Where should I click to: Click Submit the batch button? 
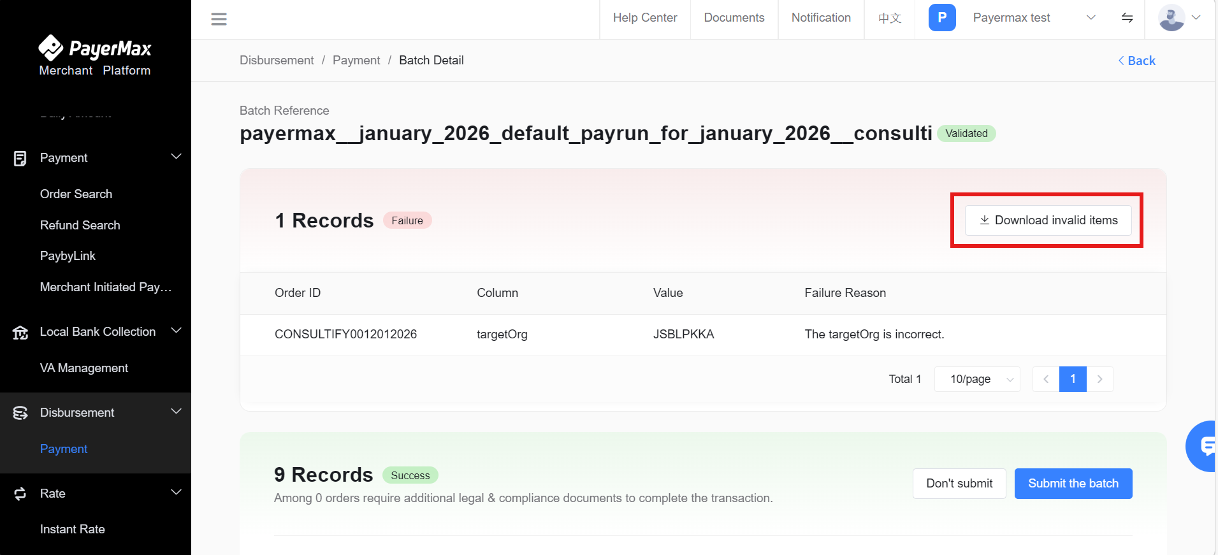(1073, 484)
